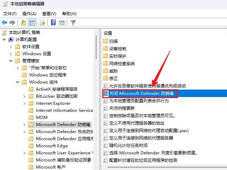The height and width of the screenshot is (170, 227).
Task: Expand the Internet Explorer tree node
Action: coord(24,103)
